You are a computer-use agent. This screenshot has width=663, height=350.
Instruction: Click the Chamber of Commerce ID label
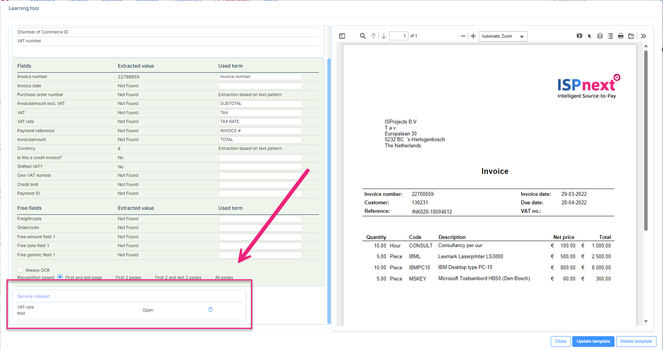click(43, 32)
